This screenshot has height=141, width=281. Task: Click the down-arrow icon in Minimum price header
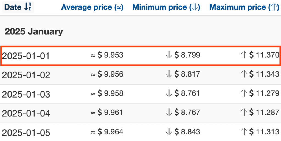click(x=194, y=7)
